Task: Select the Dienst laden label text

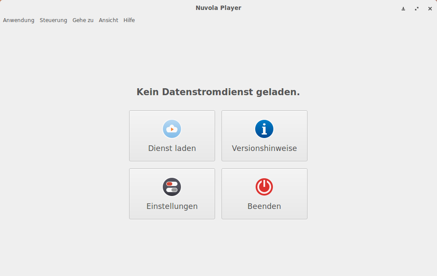Action: pos(172,148)
